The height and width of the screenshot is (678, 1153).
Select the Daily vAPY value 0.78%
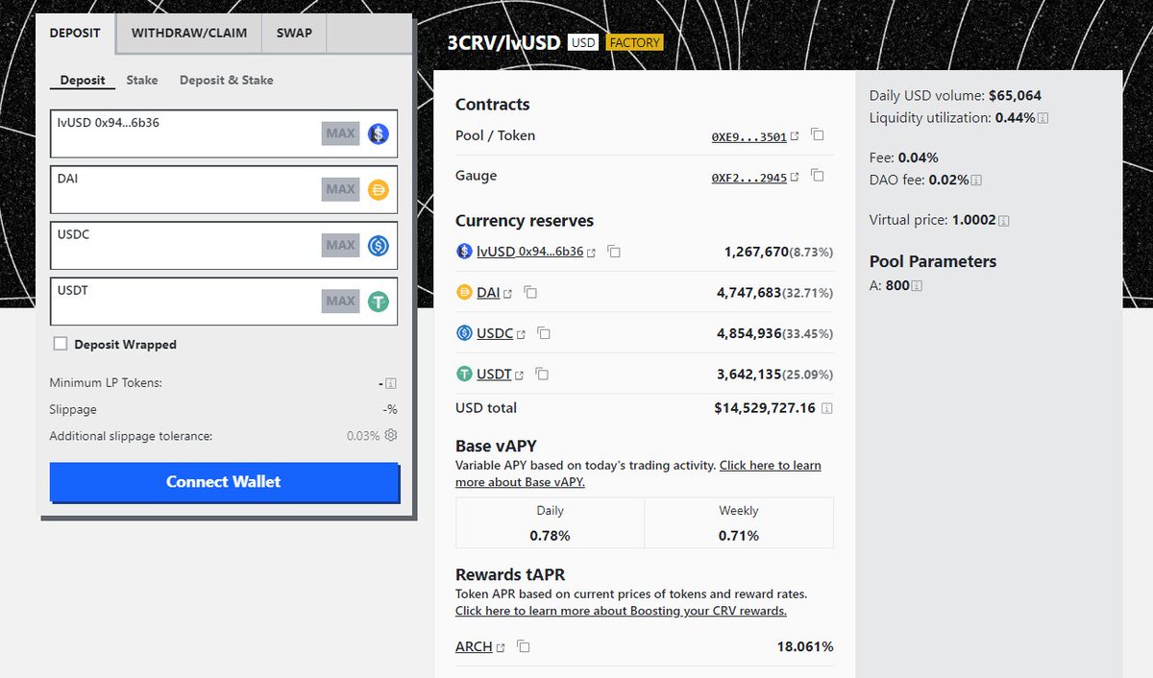pos(550,535)
